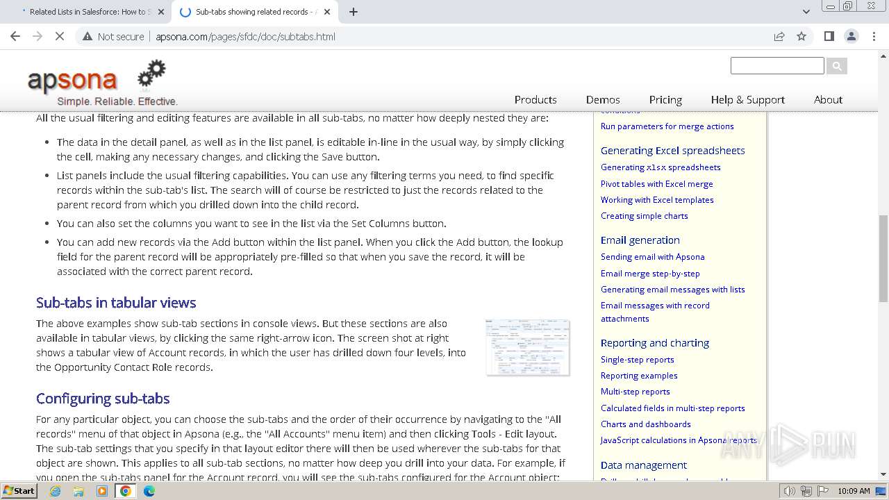Open Run parameters for merge actions link
The height and width of the screenshot is (500, 889).
coord(667,126)
